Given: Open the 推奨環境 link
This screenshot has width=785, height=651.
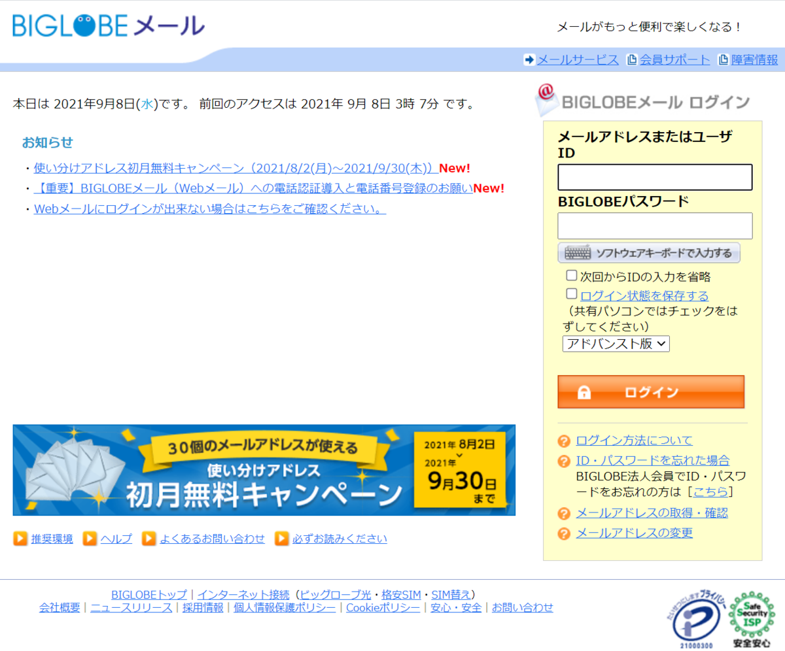Looking at the screenshot, I should (x=52, y=539).
